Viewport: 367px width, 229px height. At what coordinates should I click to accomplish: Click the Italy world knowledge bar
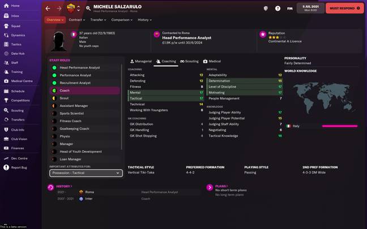[340, 126]
